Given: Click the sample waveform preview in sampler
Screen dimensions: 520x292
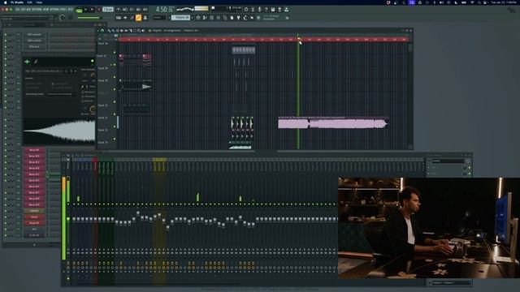Looking at the screenshot, I should click(x=59, y=131).
